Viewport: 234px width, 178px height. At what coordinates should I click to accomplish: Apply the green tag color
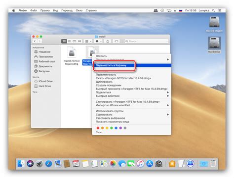(x=112, y=128)
